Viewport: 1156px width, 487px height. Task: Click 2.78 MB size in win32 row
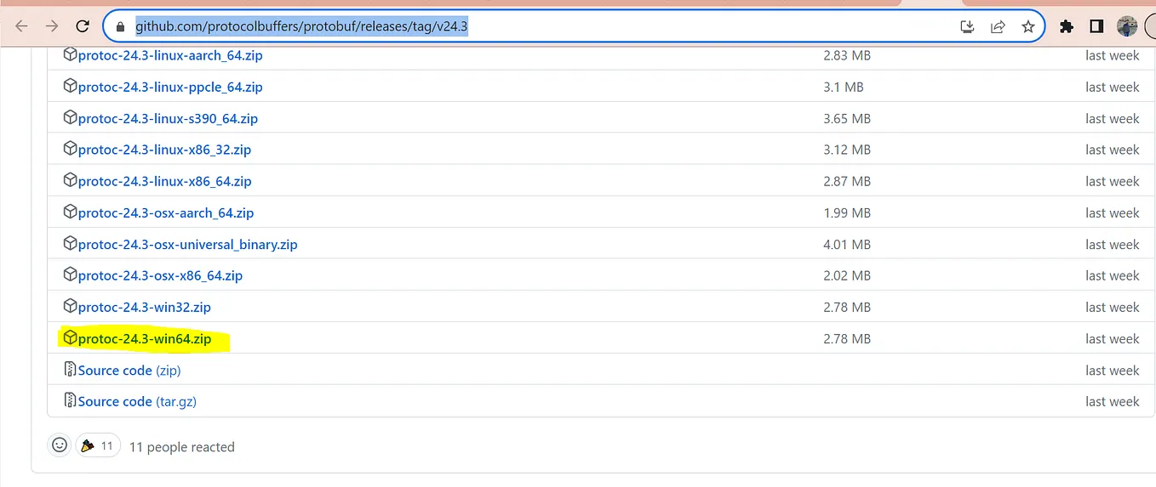point(847,307)
